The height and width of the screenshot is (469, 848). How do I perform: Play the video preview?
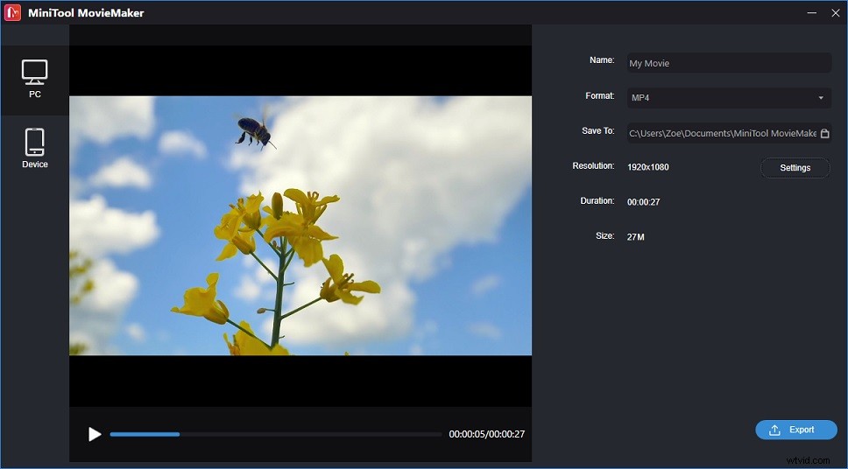(x=95, y=434)
